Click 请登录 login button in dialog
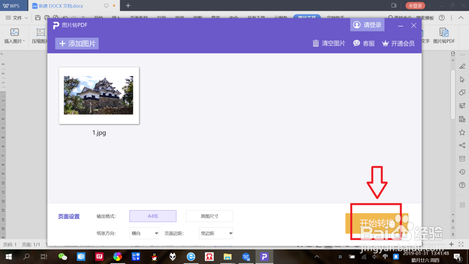This screenshot has width=469, height=264. [x=367, y=25]
